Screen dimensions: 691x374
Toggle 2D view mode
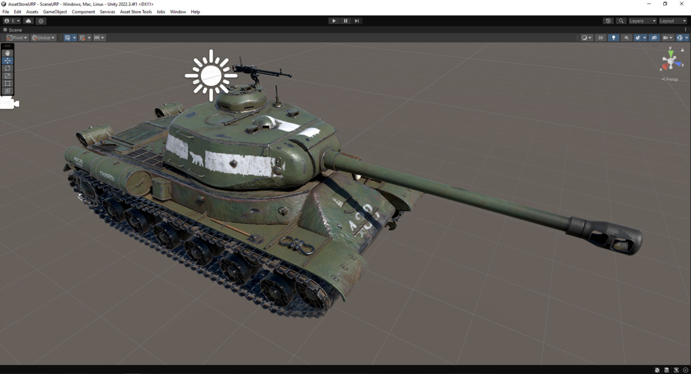pos(601,37)
